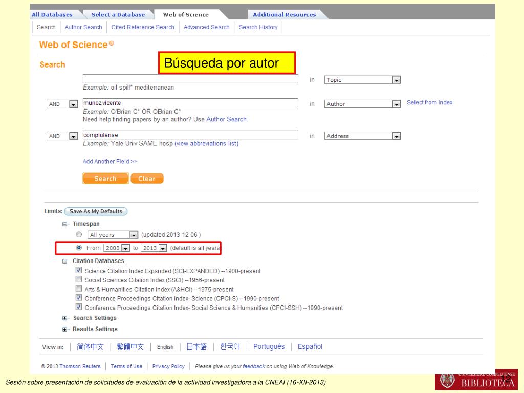Screen dimensions: 524x393
Task: Switch language to Simplified Chinese
Action: point(90,347)
